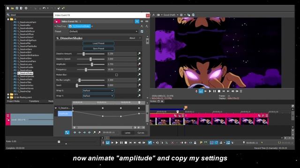300x168 pixels.
Task: Pause playback in the main timeline transport
Action: tap(121, 142)
